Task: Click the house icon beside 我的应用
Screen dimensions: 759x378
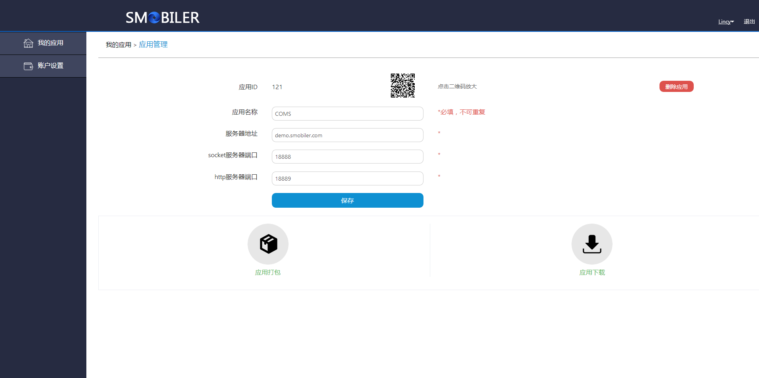Action: (28, 43)
